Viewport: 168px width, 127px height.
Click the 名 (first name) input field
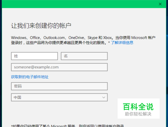[84, 56]
